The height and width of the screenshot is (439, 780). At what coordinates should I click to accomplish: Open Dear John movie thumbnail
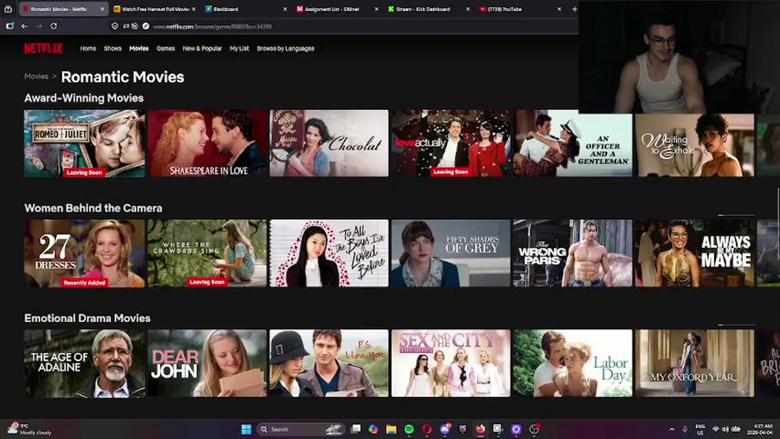pyautogui.click(x=207, y=363)
